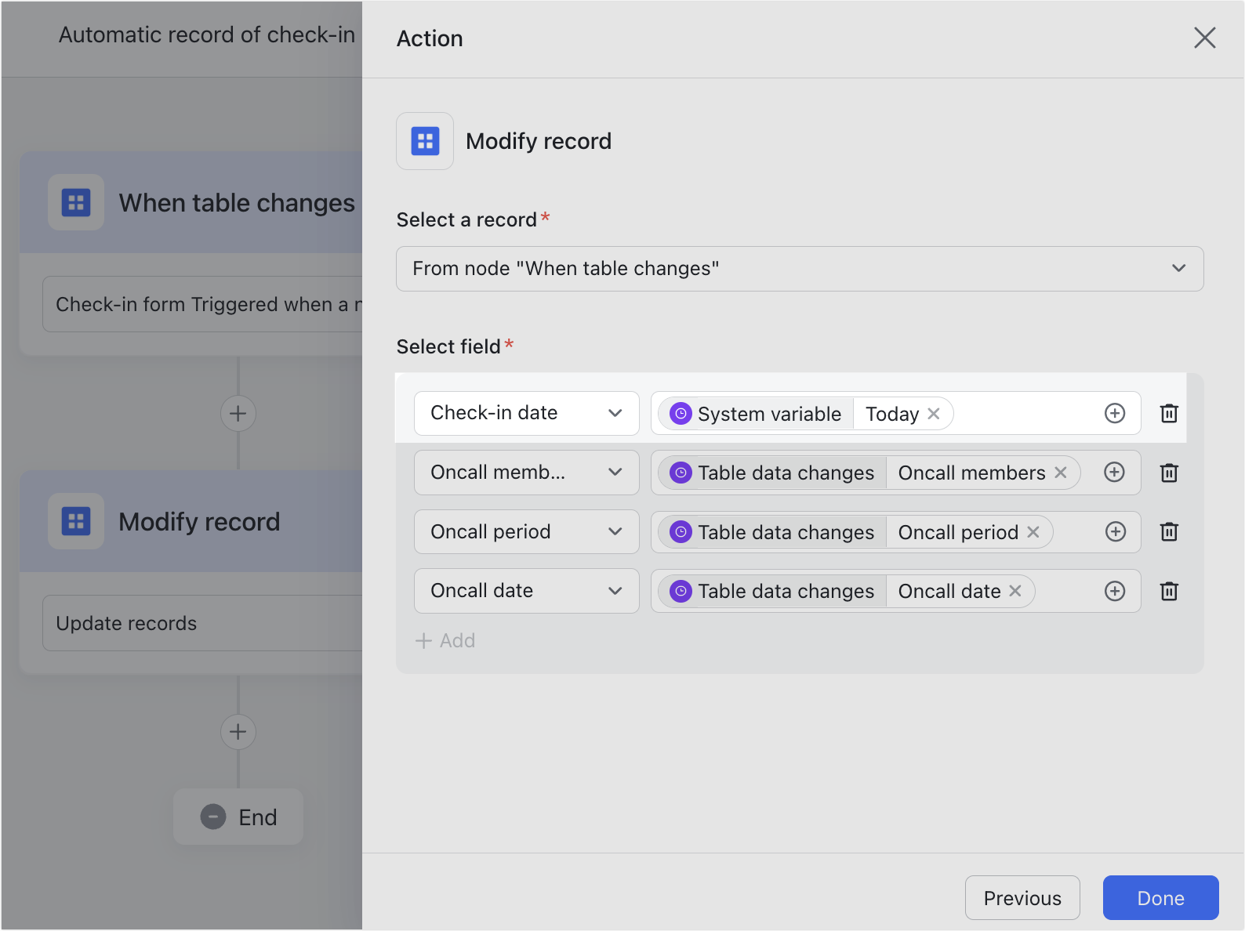Remove the Oncall period value tag

coord(1033,532)
